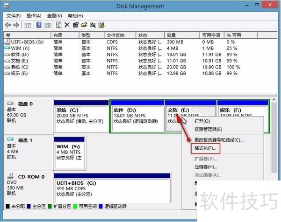The height and width of the screenshot is (222, 281).
Task: Open the Properties toolbar icon
Action: pyautogui.click(x=76, y=25)
